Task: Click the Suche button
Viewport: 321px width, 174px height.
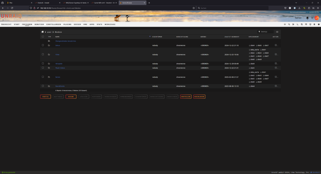Action: [x=71, y=97]
